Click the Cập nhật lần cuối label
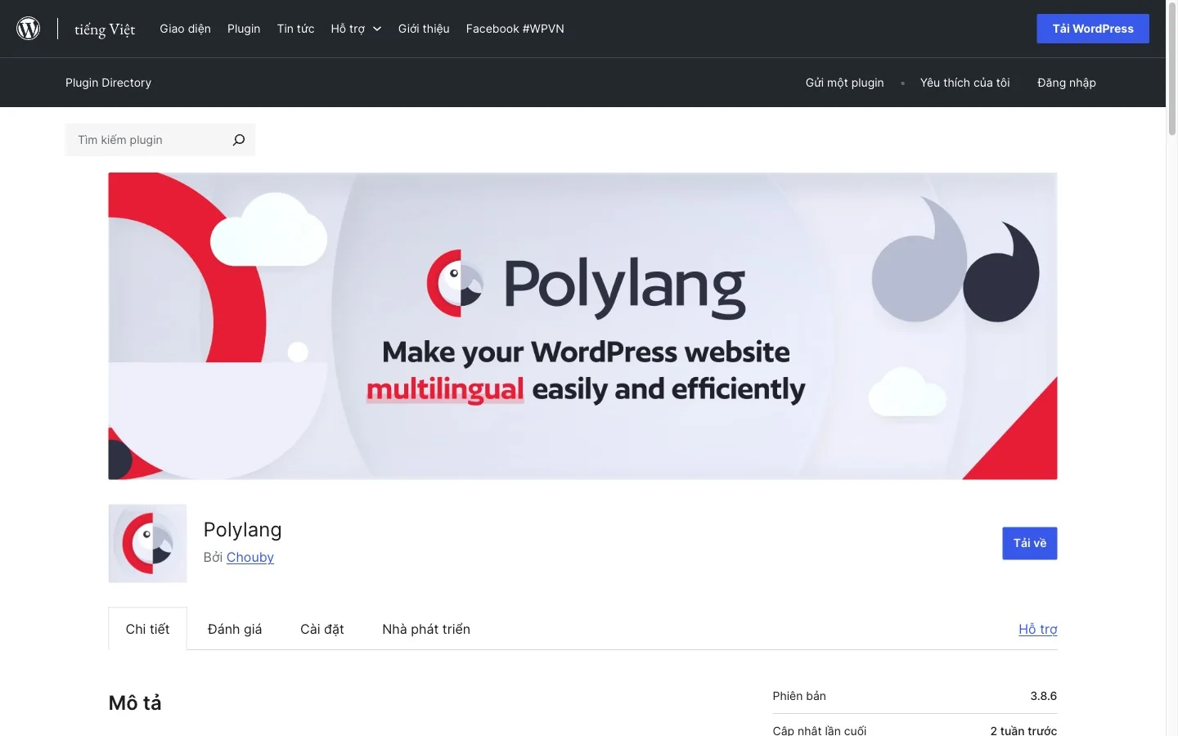 [x=820, y=730]
